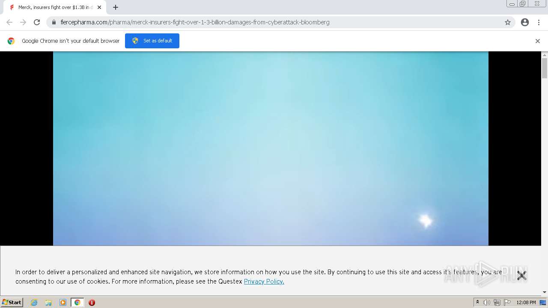Viewport: 548px width, 308px height.
Task: Click the blue video banner image
Action: (x=271, y=148)
